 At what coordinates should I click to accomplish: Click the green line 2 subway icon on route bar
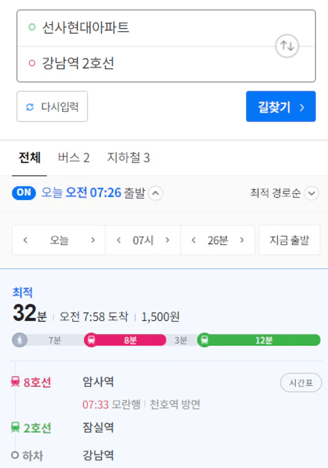pos(204,340)
